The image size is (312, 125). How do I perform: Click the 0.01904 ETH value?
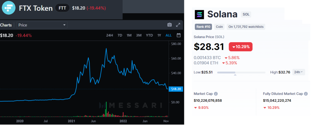point(206,63)
